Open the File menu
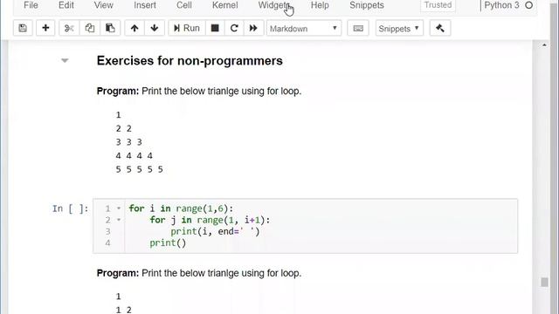 [x=31, y=5]
